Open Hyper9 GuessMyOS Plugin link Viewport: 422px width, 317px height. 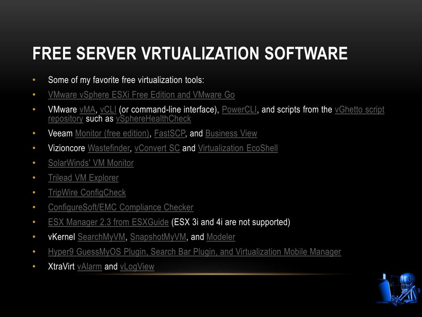195,252
